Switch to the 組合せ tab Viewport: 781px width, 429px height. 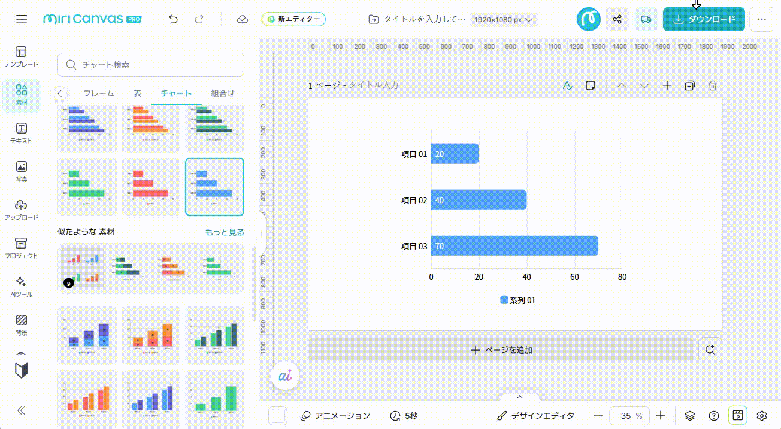[x=223, y=93]
